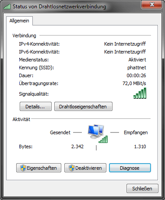Click the Dauer value 00:00:26
Screen dimensions: 165x200
(x=136, y=75)
